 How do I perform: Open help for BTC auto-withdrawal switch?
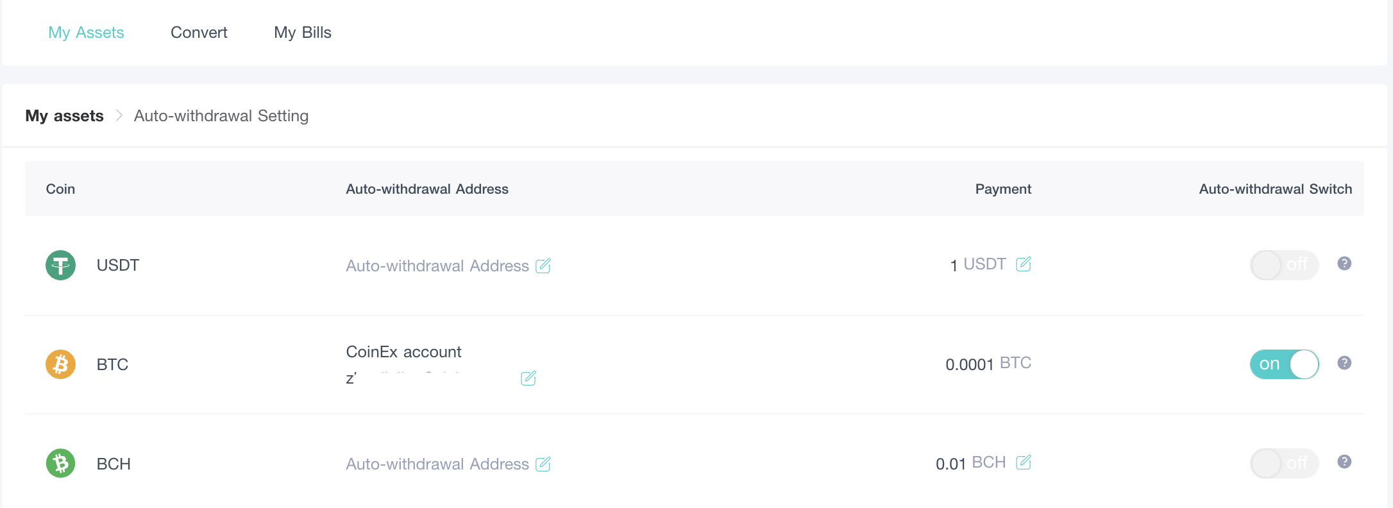tap(1344, 363)
